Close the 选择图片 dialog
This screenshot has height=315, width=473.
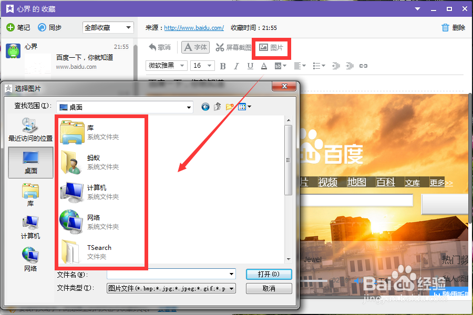click(284, 86)
